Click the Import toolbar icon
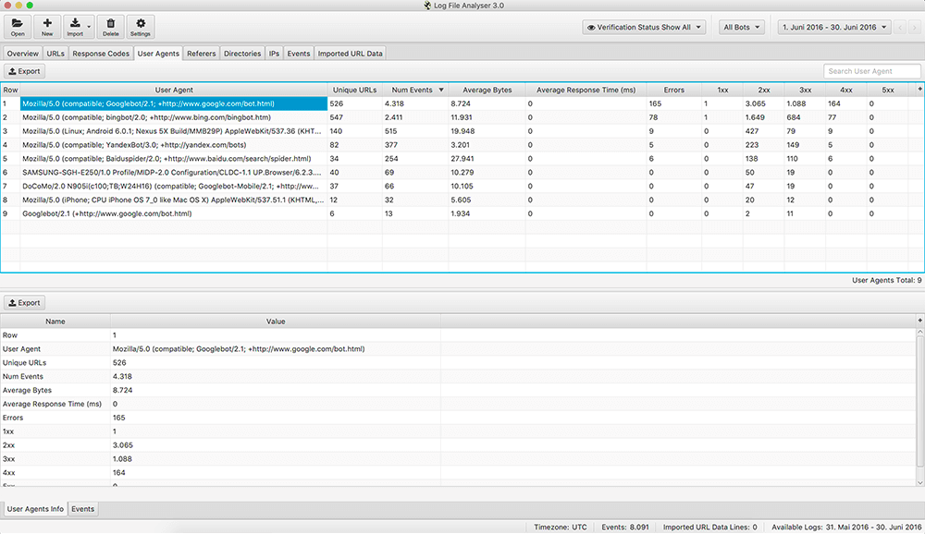Viewport: 925px width, 534px height. [x=75, y=27]
